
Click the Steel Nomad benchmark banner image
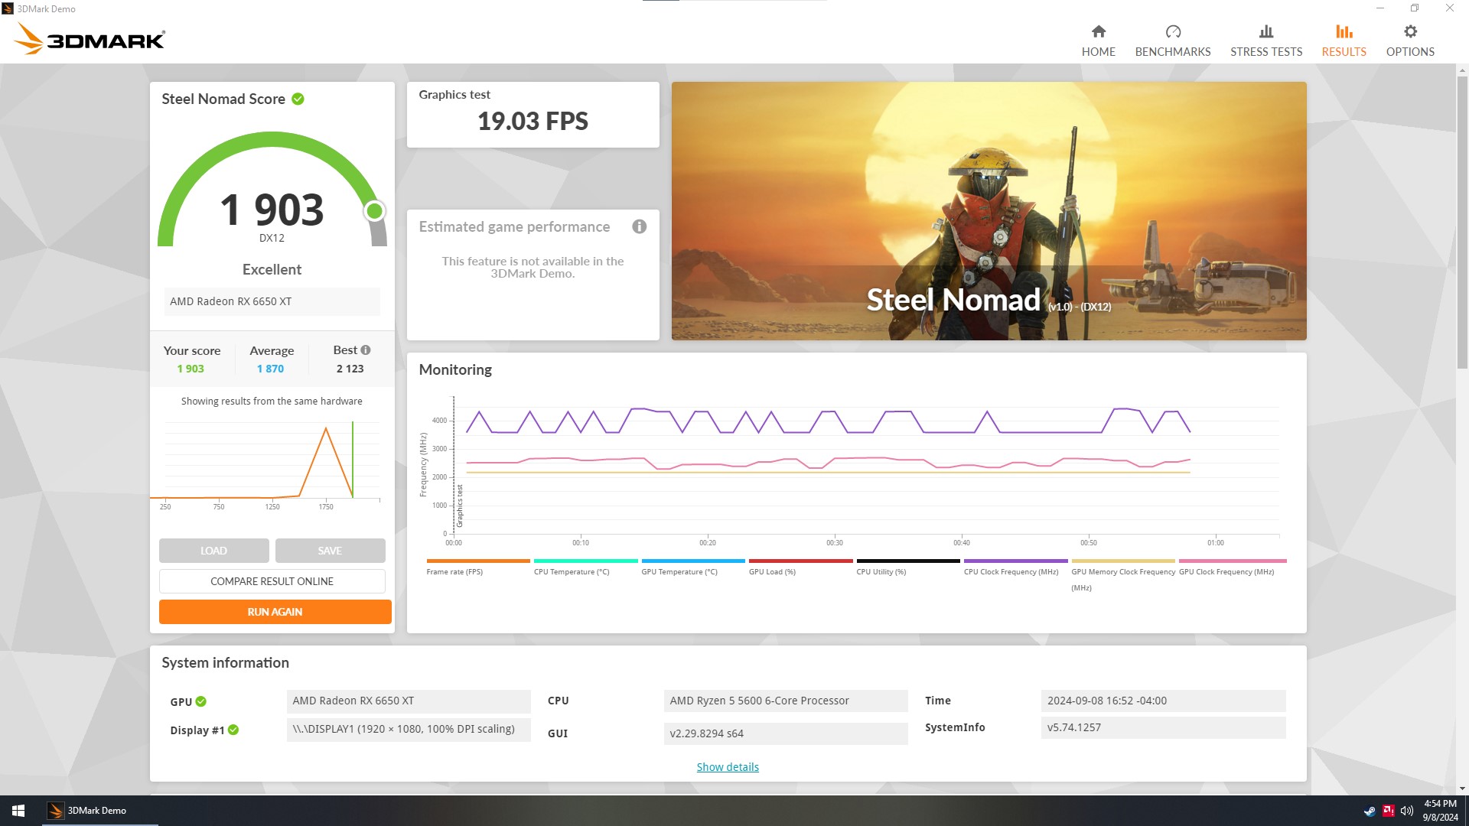tap(989, 211)
